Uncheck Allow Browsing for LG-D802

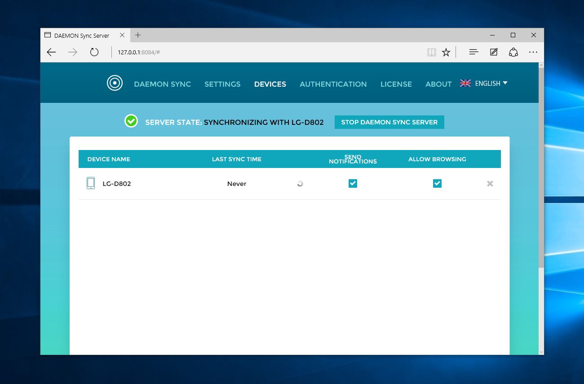click(x=437, y=183)
